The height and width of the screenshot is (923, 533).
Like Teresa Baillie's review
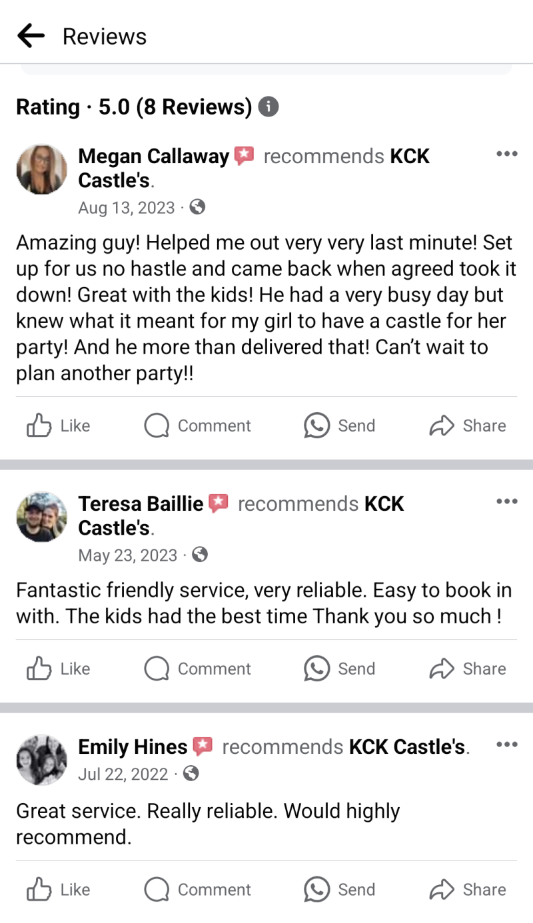58,669
